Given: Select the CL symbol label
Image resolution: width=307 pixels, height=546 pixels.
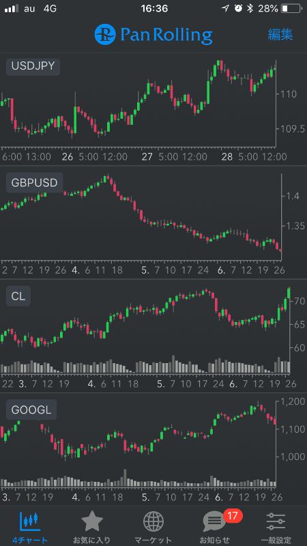Looking at the screenshot, I should tap(18, 296).
